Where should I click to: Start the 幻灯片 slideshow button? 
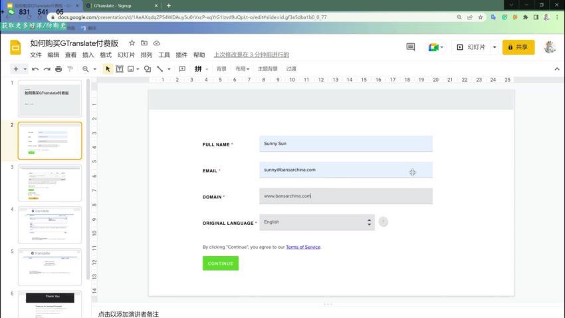point(471,47)
